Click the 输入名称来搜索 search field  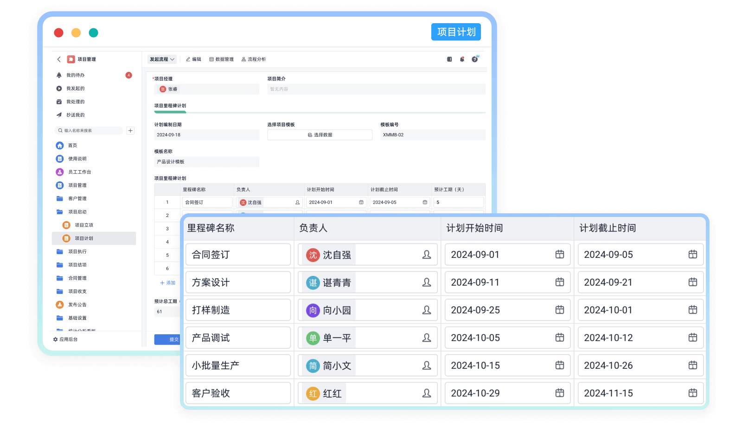point(88,130)
